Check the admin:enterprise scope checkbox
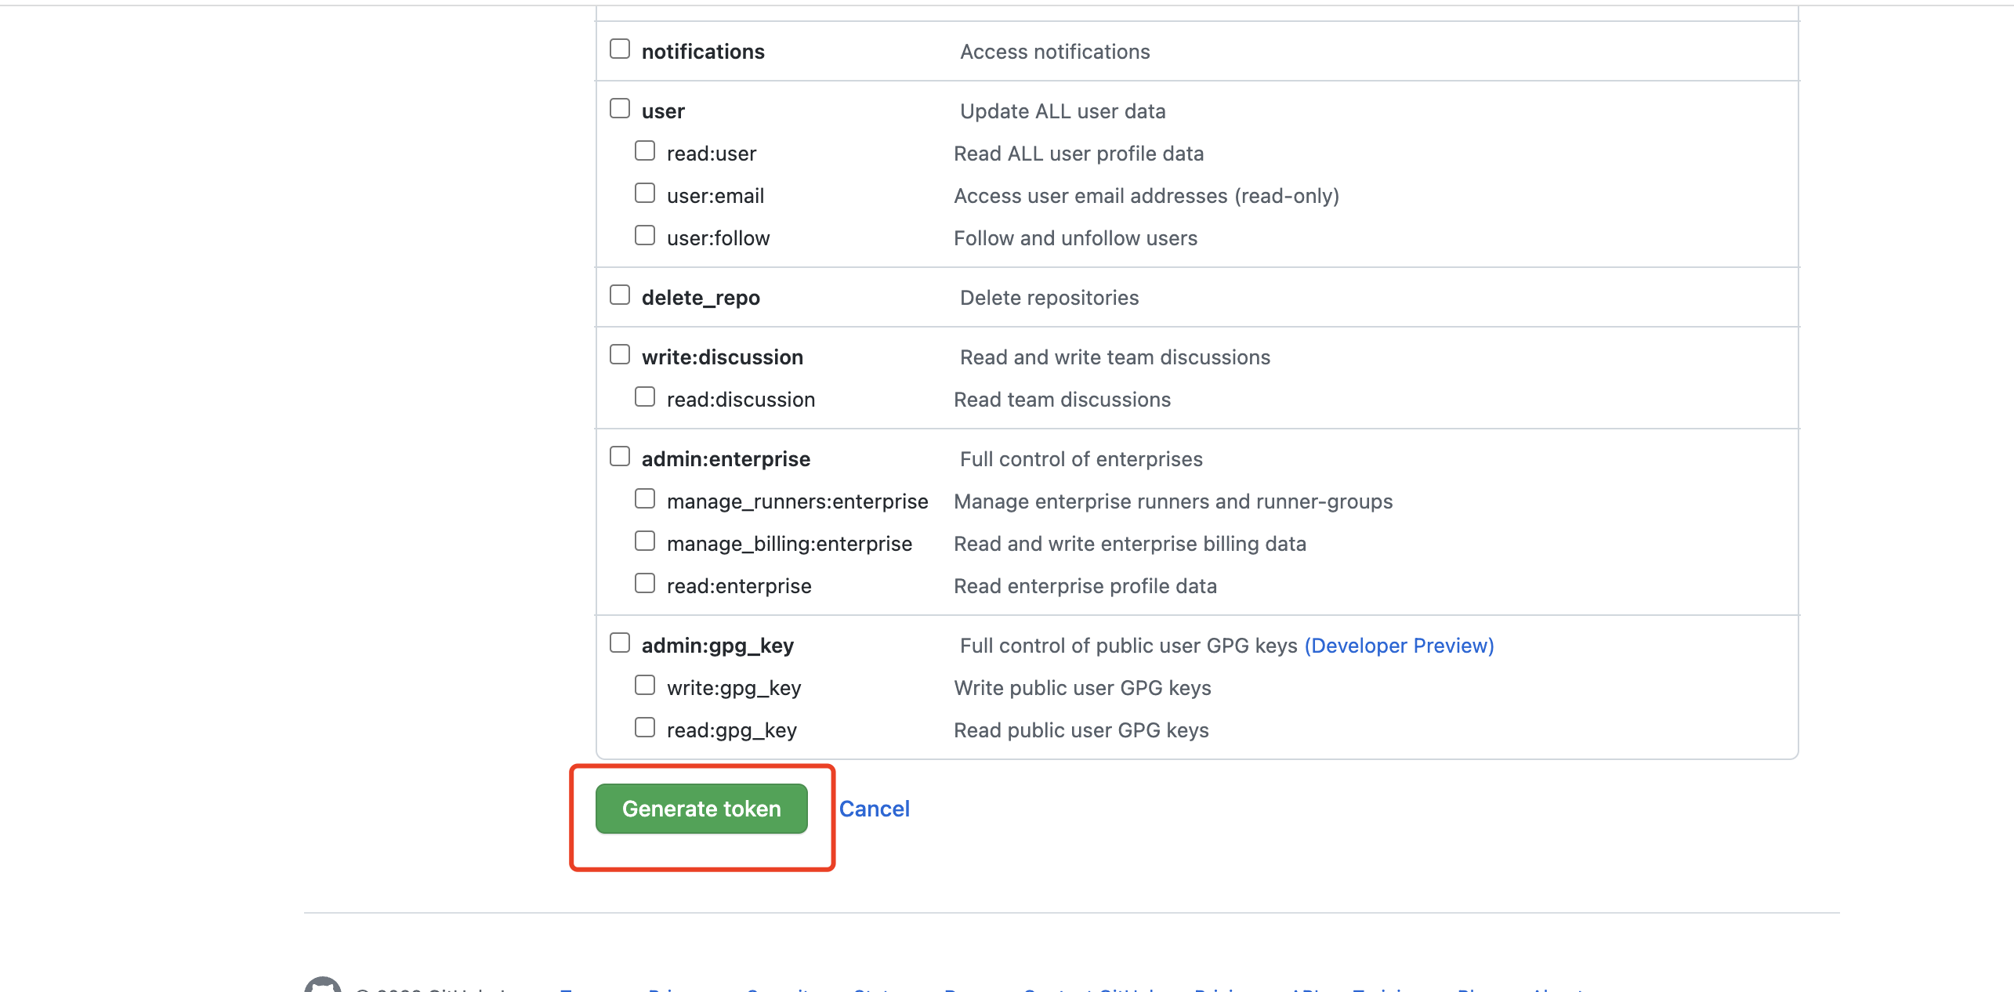 pos(620,457)
